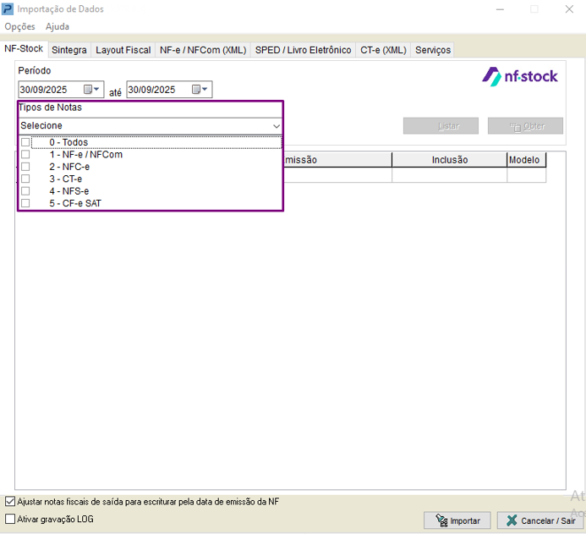Switch to the Layout Fiscal tab
Viewport: 586px width, 534px height.
[123, 50]
